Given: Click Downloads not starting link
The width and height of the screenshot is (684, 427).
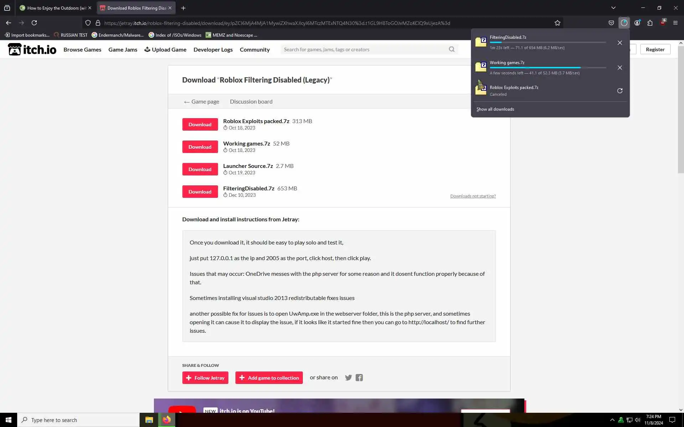Looking at the screenshot, I should click(x=473, y=196).
